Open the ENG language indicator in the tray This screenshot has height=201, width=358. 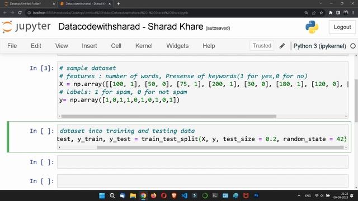308,195
